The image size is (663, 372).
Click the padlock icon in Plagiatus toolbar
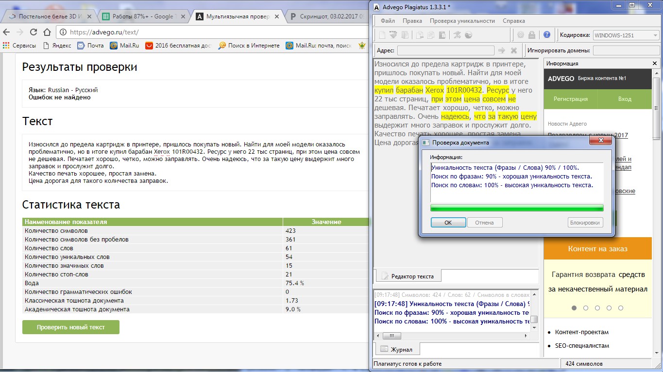point(532,35)
